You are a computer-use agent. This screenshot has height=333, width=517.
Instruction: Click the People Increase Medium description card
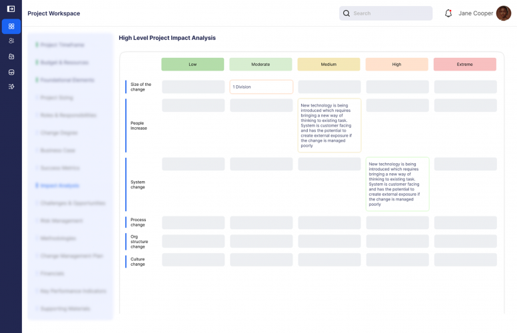click(x=329, y=125)
